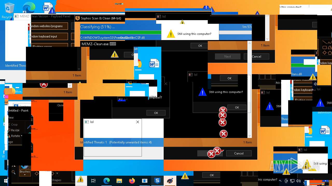
Task: Click the Meet Now tray icon
Action: (x=286, y=181)
